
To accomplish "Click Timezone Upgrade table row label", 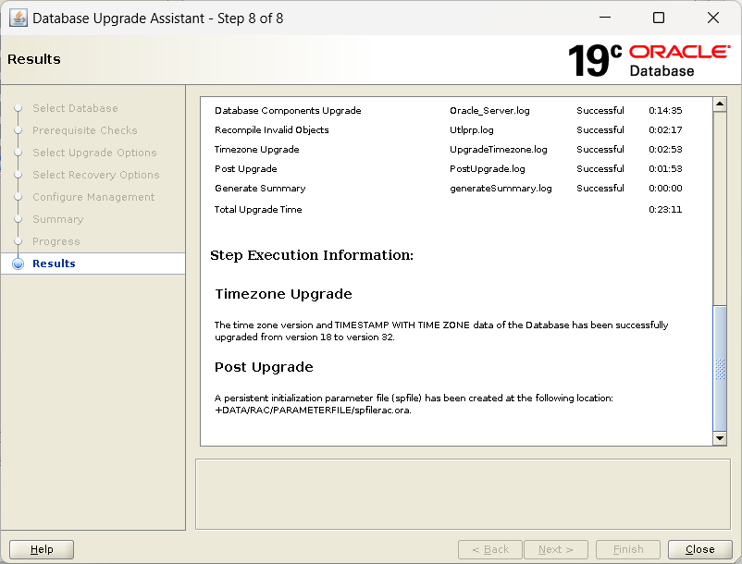I will pyautogui.click(x=256, y=149).
